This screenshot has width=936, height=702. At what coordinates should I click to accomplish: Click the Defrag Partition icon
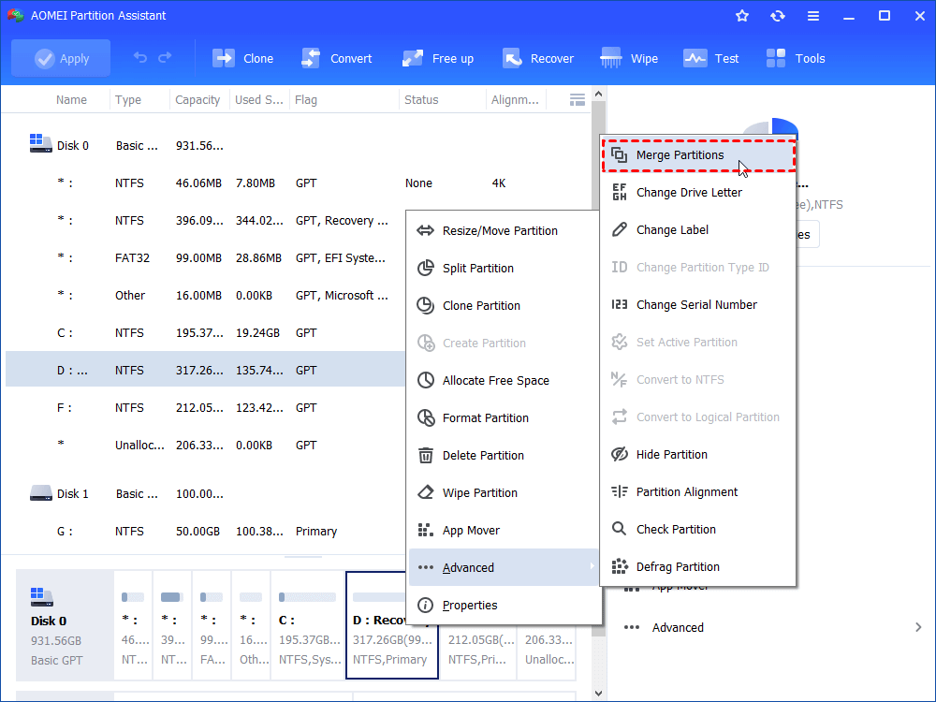click(x=620, y=566)
